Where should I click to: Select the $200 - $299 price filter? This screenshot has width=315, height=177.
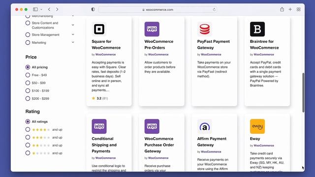(28, 98)
